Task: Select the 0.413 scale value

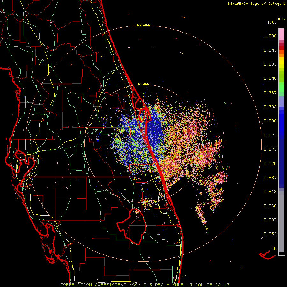Action: click(270, 192)
